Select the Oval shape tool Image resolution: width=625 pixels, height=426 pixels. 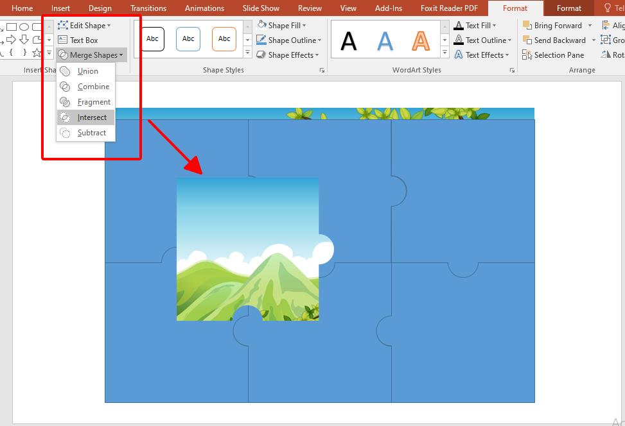24,27
